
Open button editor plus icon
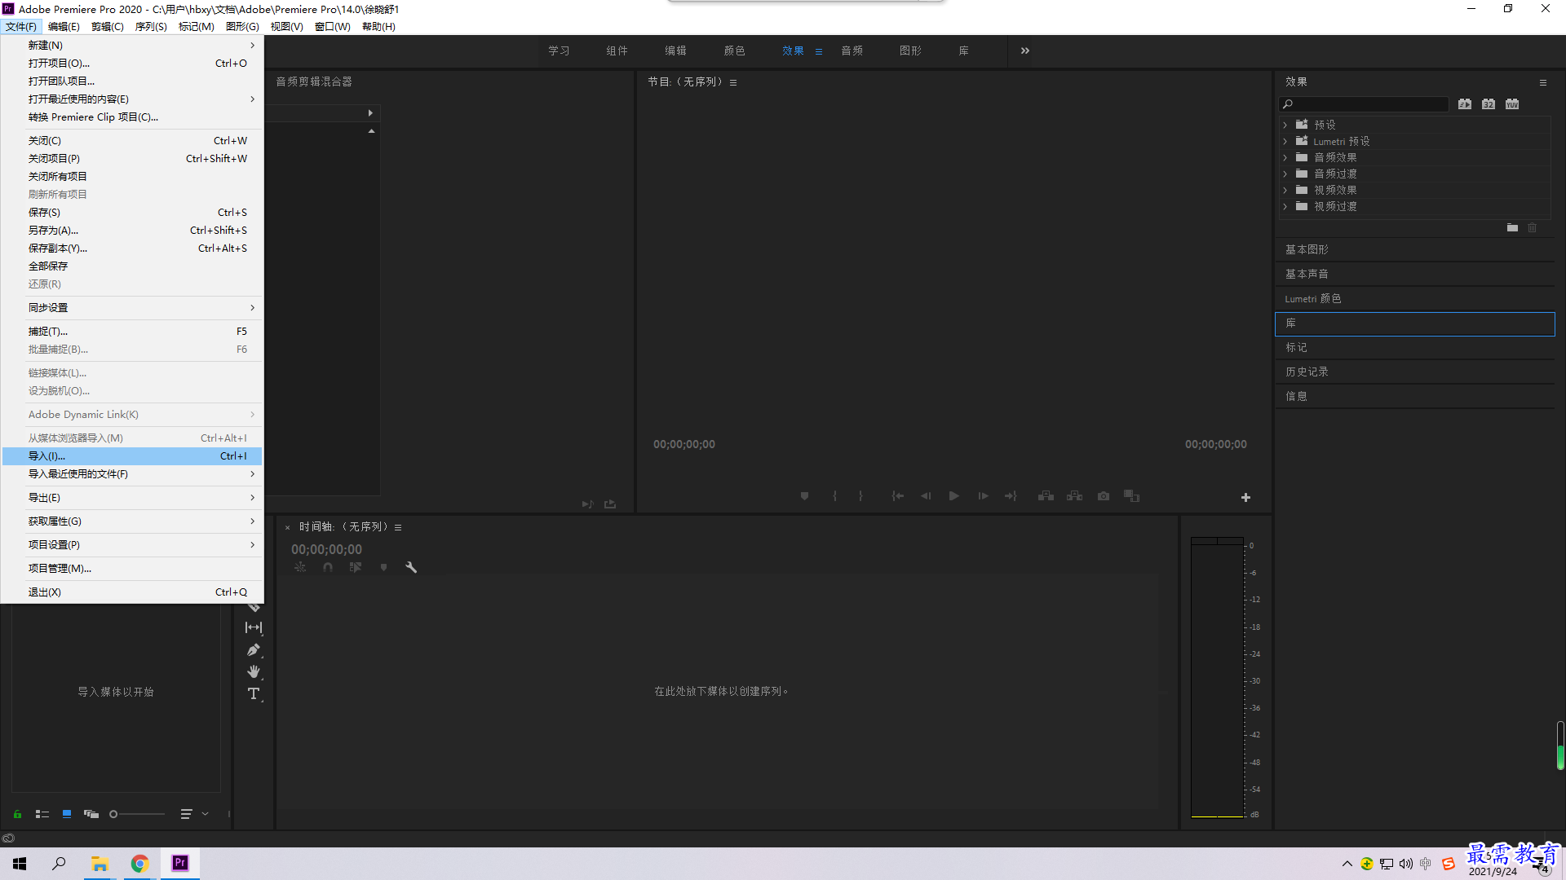(x=1245, y=498)
